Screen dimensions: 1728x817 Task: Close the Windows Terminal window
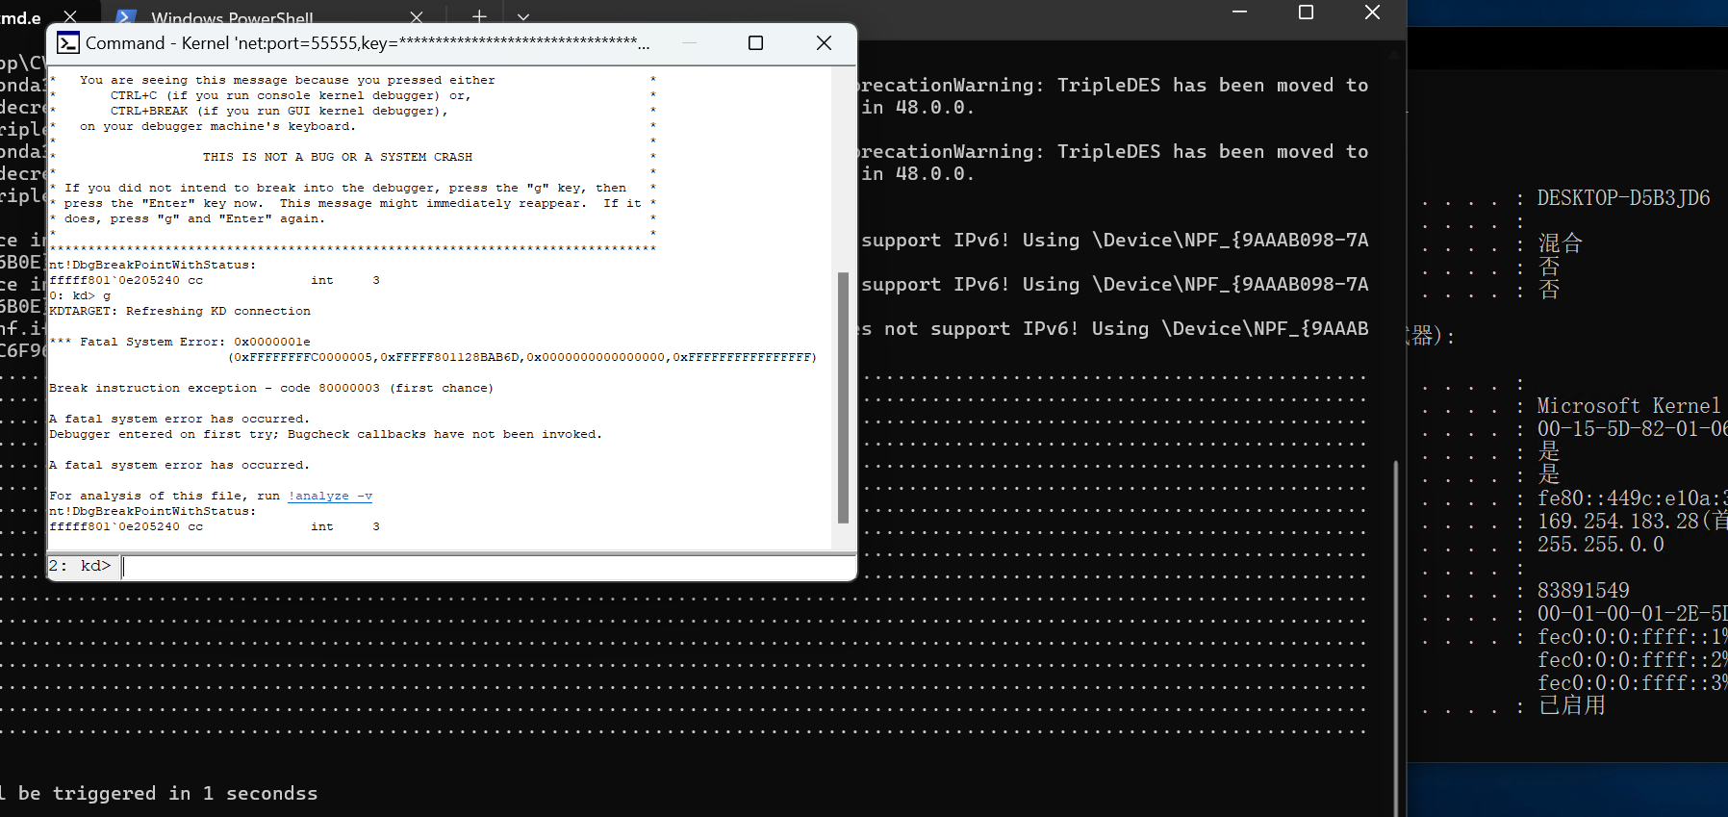click(1372, 13)
